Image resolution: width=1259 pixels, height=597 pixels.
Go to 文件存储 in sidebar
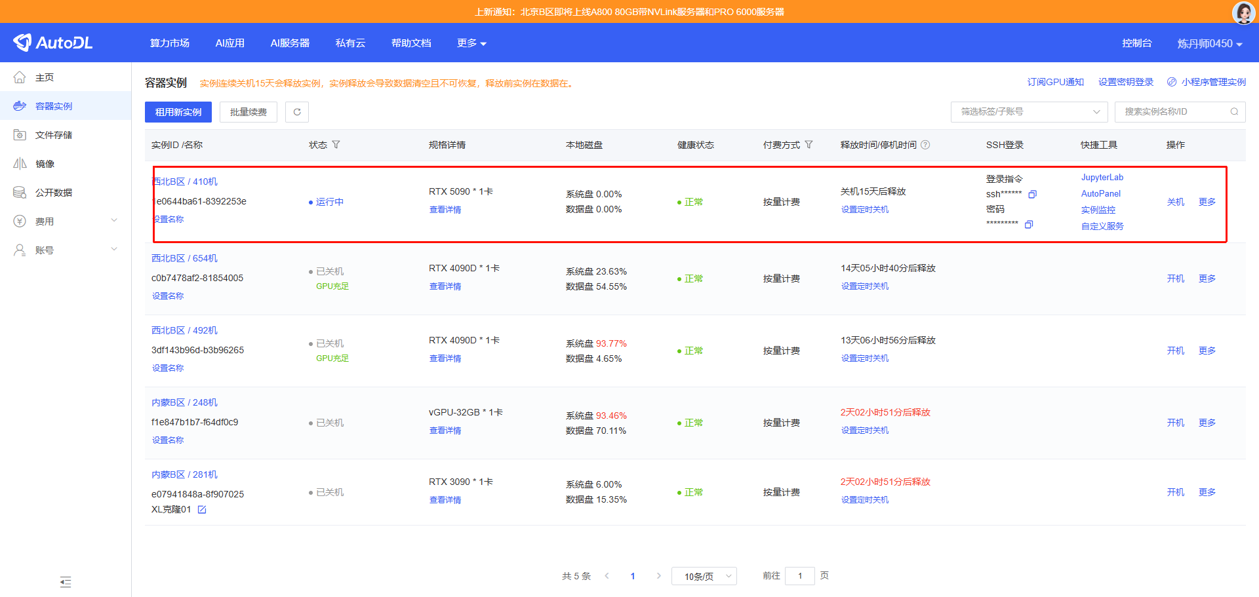click(54, 135)
